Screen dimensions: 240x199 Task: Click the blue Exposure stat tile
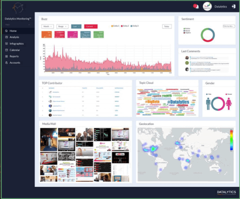point(85,35)
